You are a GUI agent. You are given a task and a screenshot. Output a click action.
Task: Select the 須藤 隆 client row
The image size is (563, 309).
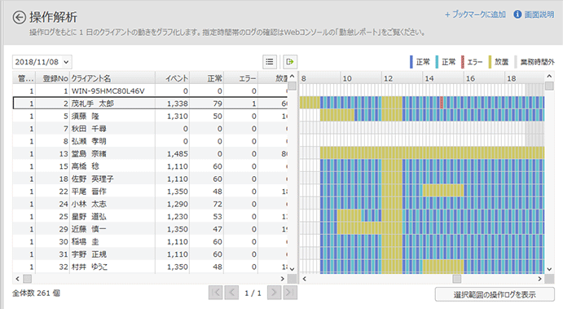coord(150,116)
